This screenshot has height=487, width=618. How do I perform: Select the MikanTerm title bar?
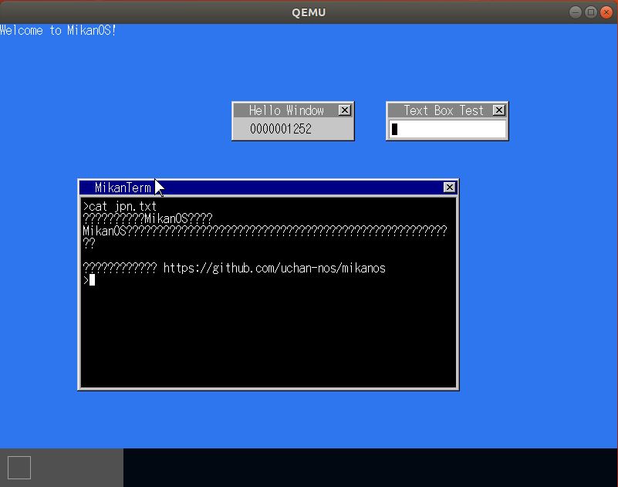pyautogui.click(x=231, y=187)
